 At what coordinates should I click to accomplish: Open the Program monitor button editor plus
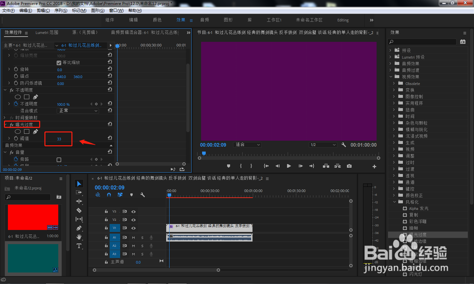pyautogui.click(x=374, y=166)
